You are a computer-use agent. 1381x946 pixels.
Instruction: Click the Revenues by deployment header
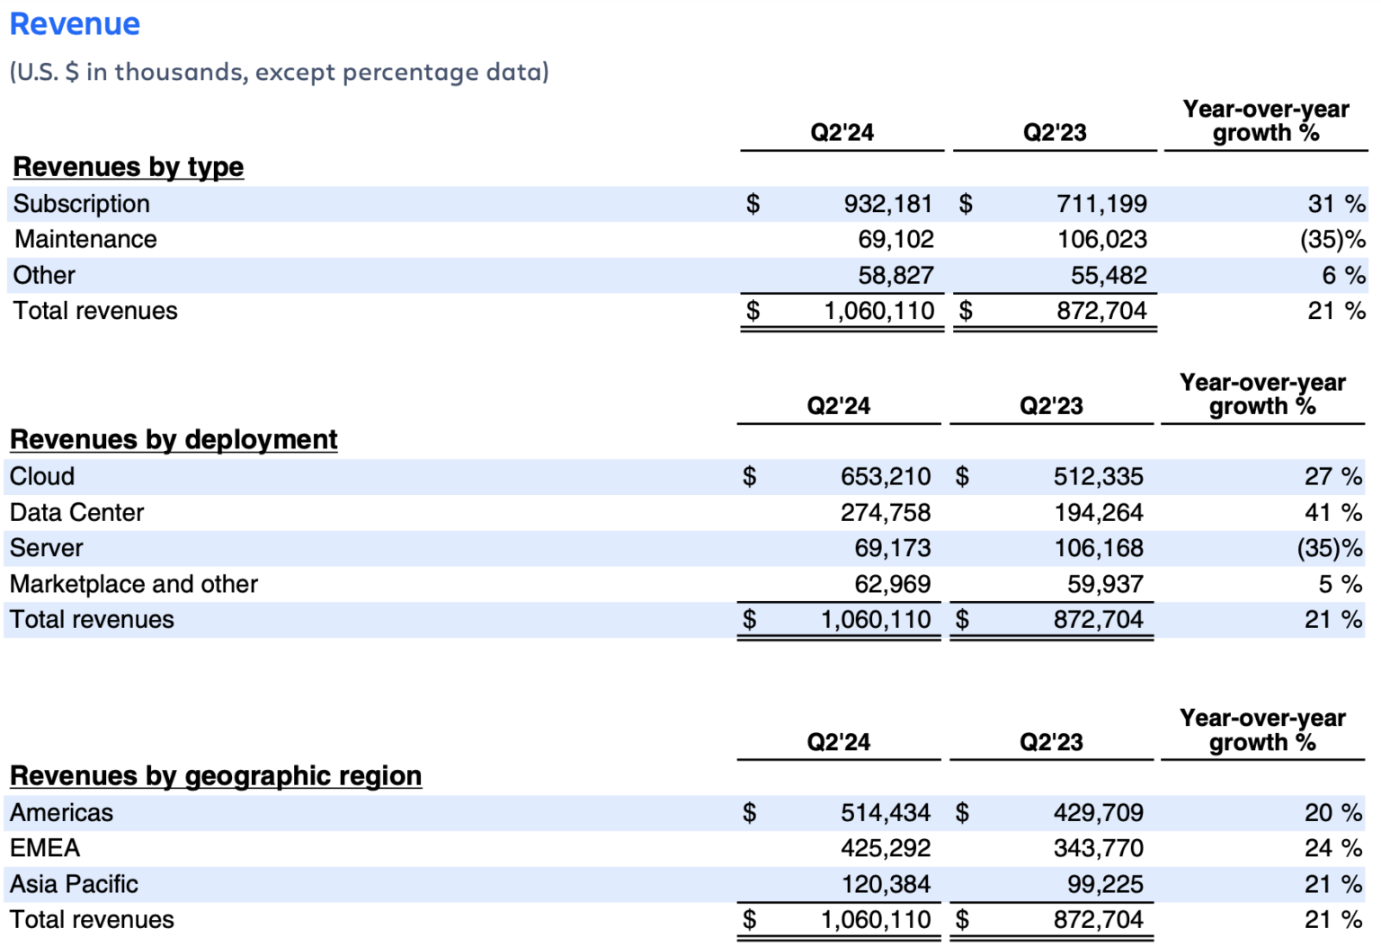(x=174, y=439)
